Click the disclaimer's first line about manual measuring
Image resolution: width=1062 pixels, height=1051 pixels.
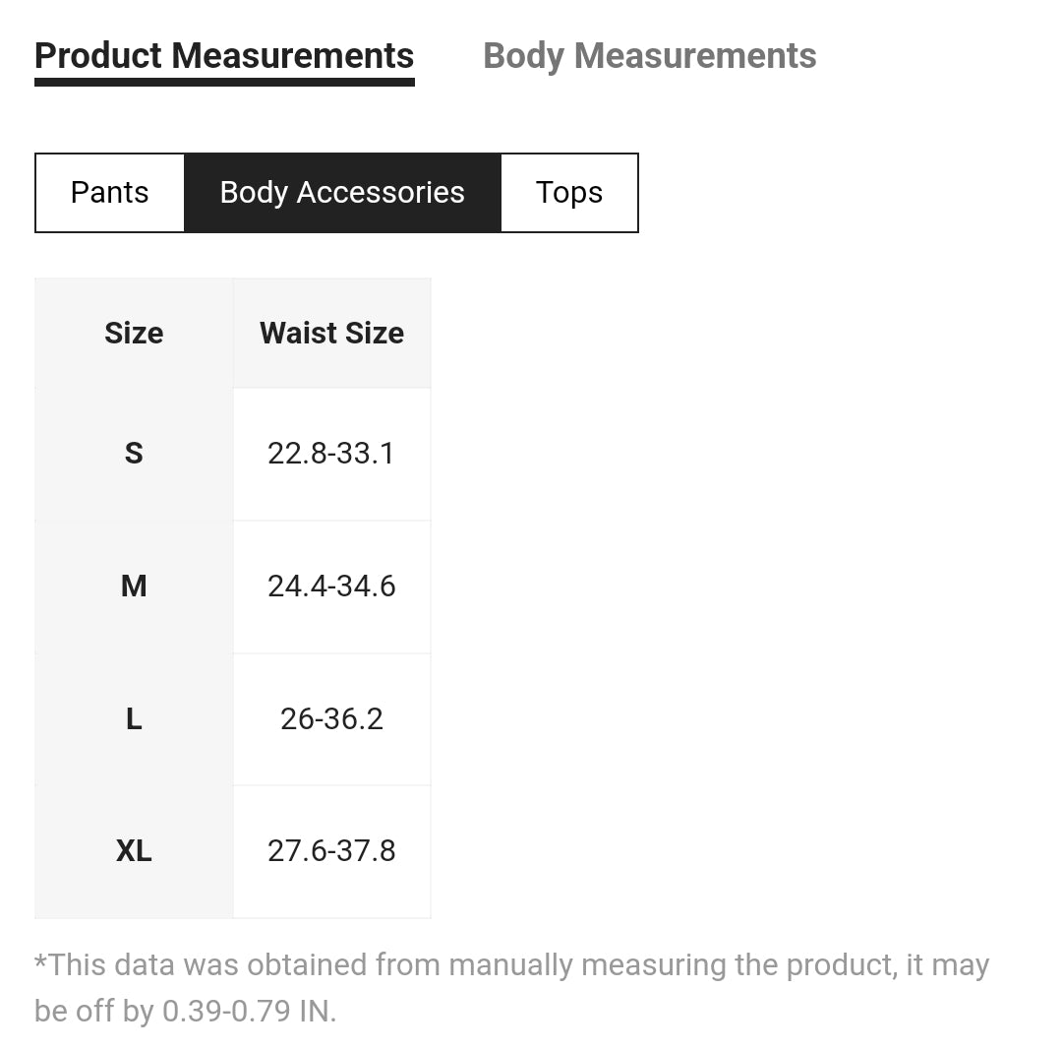pyautogui.click(x=511, y=965)
